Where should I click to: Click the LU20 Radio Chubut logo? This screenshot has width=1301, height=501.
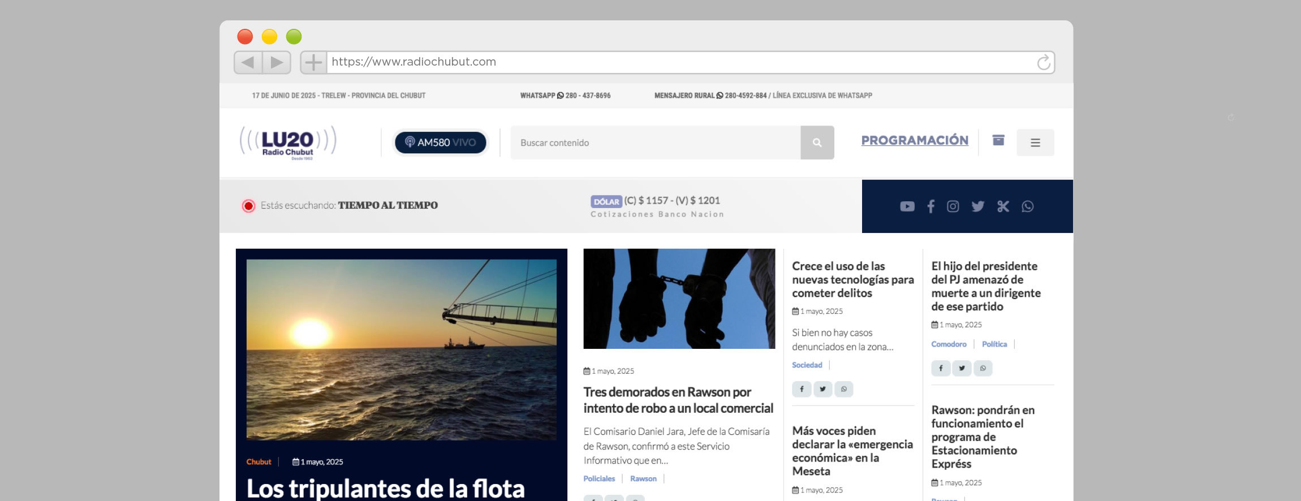pos(288,142)
